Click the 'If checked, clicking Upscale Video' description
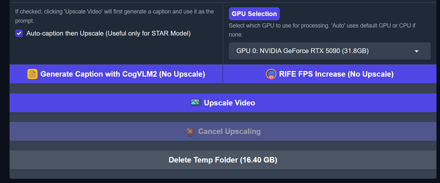This screenshot has width=440, height=183. point(114,12)
